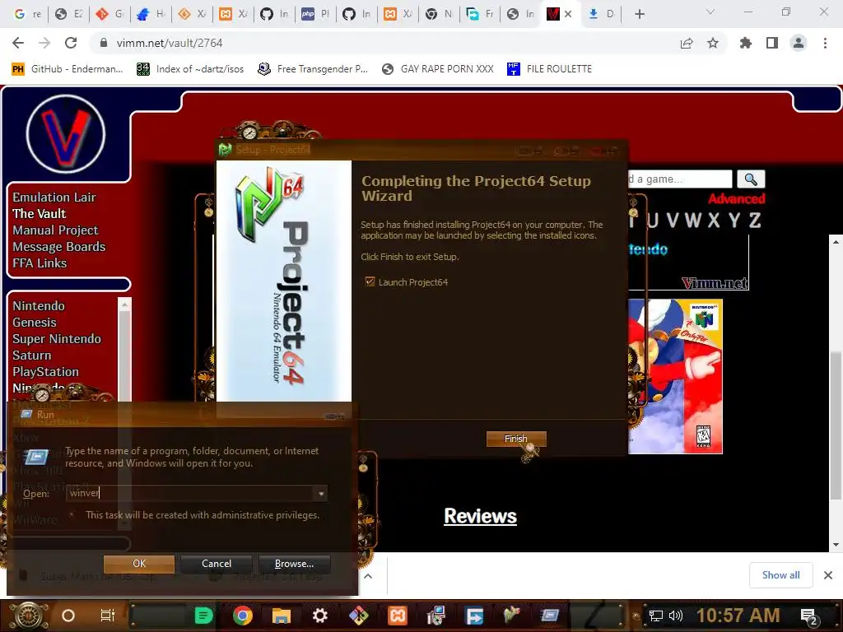Click the volume icon in system tray
Image resolution: width=843 pixels, height=632 pixels.
point(675,616)
